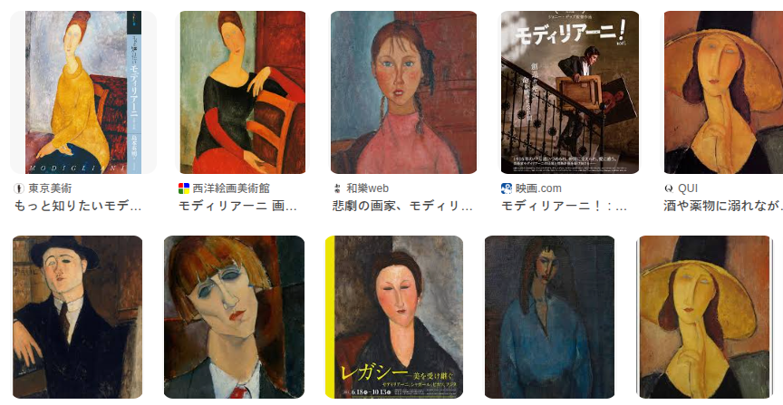Click the 西洋絵画美術館 colorful favicon
Viewport: 783px width, 405px height.
click(184, 188)
